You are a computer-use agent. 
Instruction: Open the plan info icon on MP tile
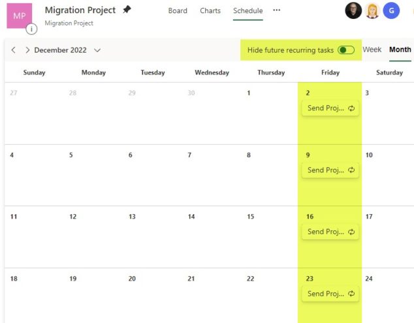pyautogui.click(x=31, y=29)
